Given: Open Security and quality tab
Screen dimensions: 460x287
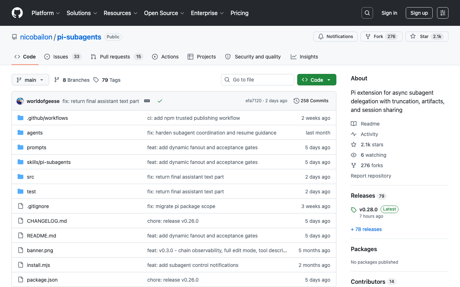Looking at the screenshot, I should coord(253,57).
